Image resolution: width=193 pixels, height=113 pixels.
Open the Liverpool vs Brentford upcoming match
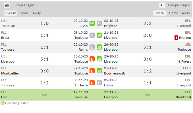[148, 95]
